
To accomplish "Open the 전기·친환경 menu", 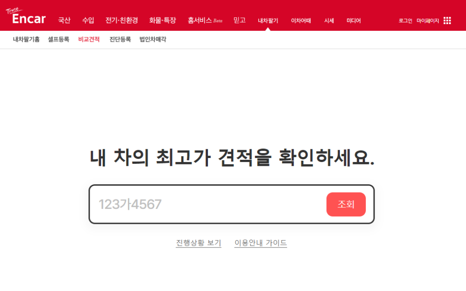I will click(x=122, y=20).
